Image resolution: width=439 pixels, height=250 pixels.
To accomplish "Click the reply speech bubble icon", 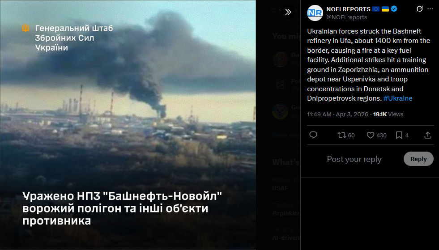I will pyautogui.click(x=313, y=135).
